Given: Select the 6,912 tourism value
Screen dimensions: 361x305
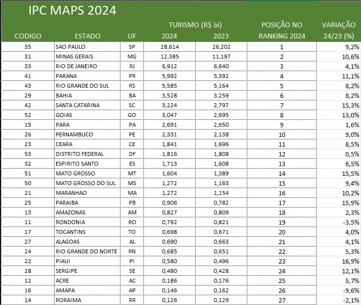Looking at the screenshot, I should tap(170, 66).
